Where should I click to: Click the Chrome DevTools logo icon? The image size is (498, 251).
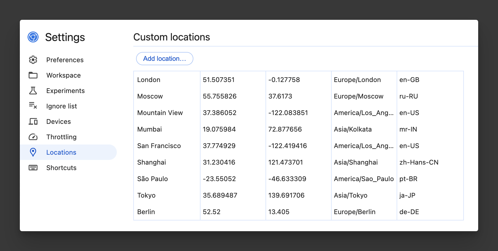point(33,37)
